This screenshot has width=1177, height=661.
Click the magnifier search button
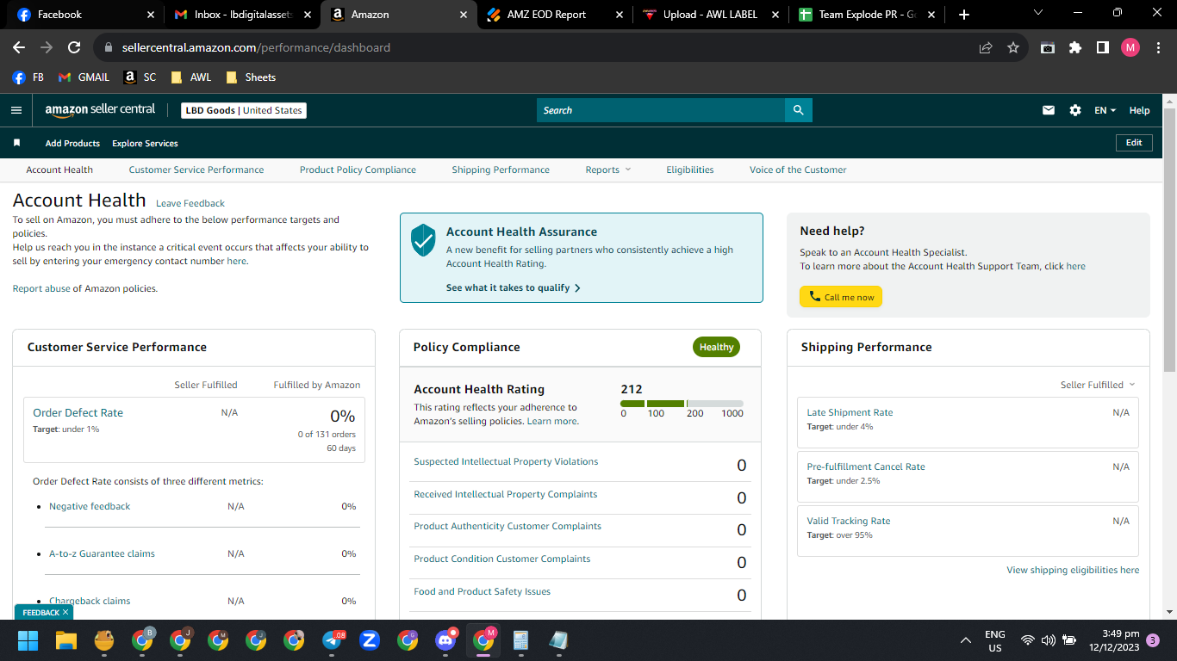798,110
